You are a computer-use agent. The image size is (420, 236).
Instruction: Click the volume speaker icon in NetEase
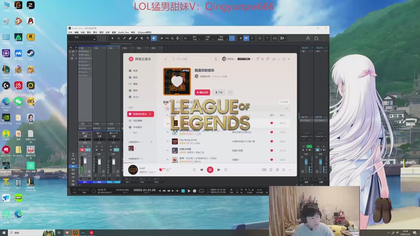[x=283, y=169]
